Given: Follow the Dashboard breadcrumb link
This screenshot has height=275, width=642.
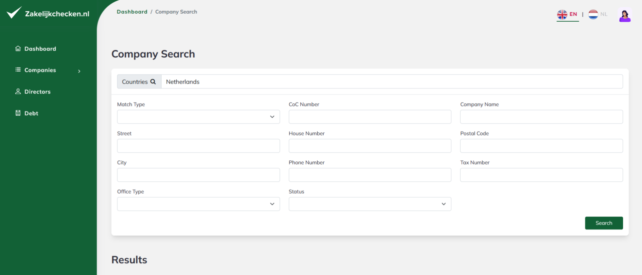Looking at the screenshot, I should coord(132,12).
